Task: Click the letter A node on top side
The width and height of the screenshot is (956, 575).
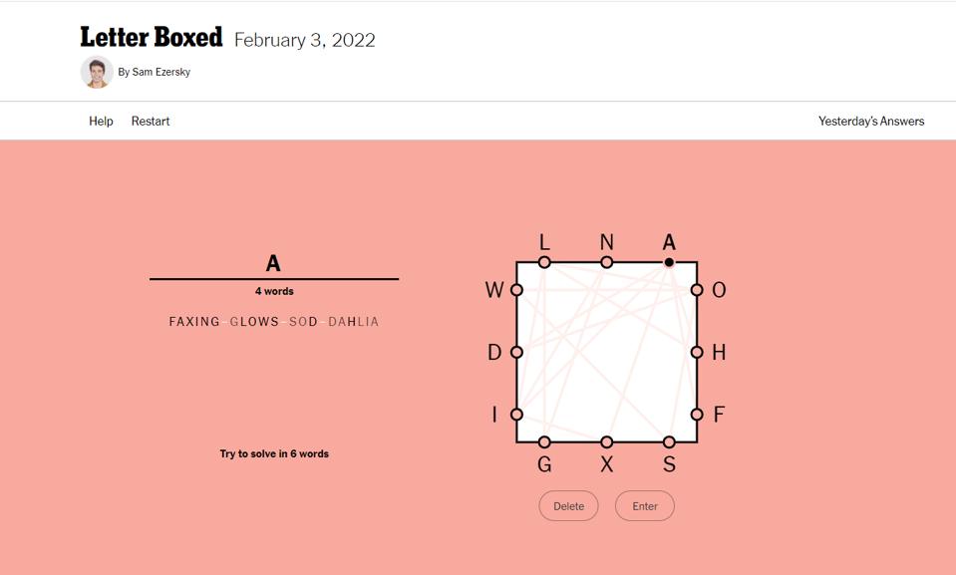Action: click(x=669, y=262)
